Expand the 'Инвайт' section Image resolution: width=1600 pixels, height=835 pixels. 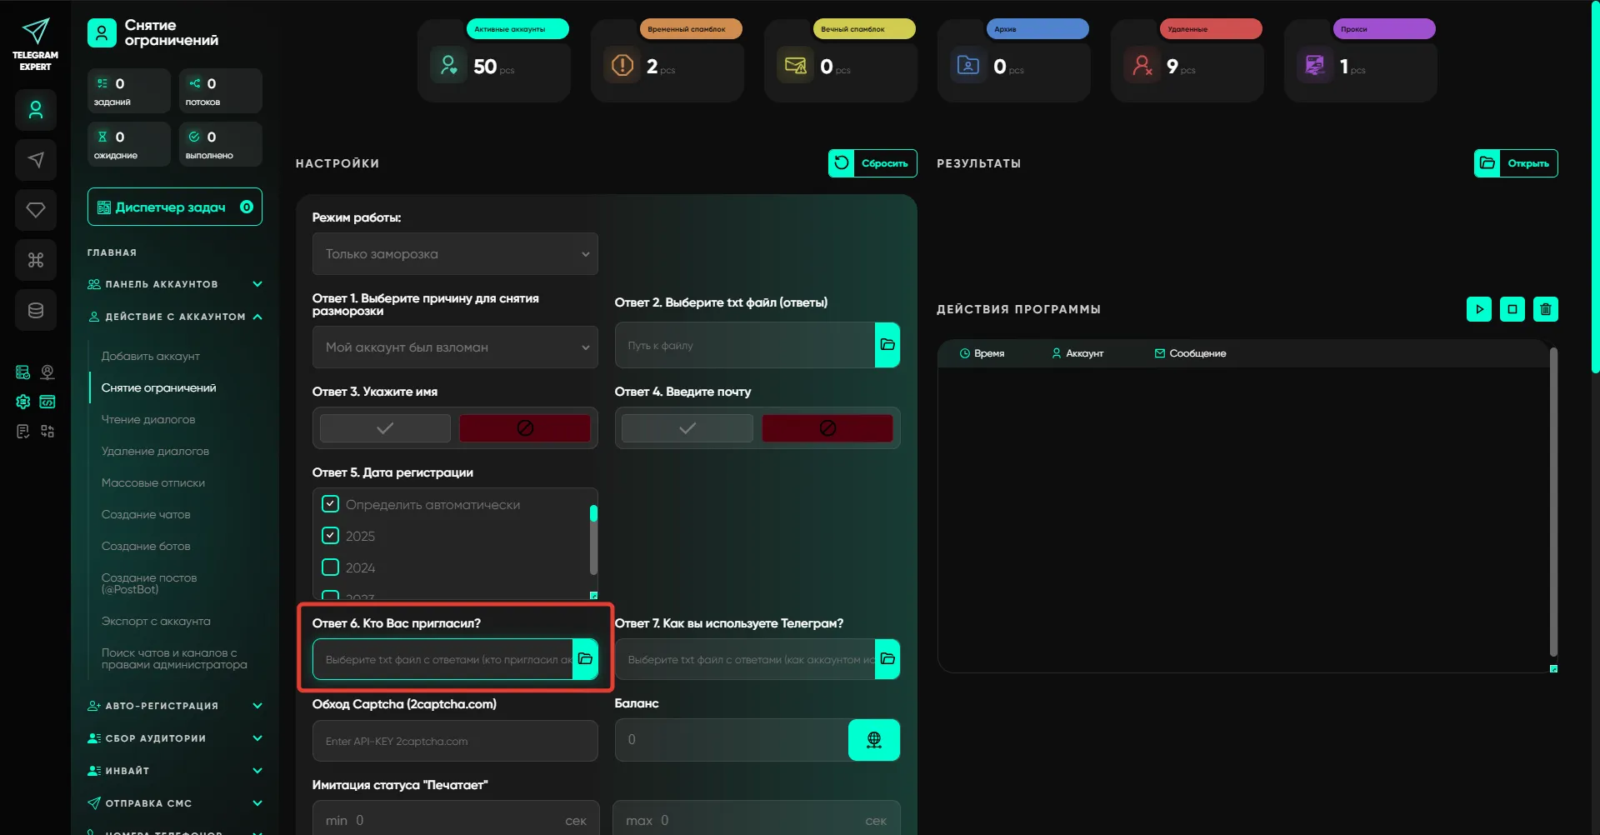(175, 771)
